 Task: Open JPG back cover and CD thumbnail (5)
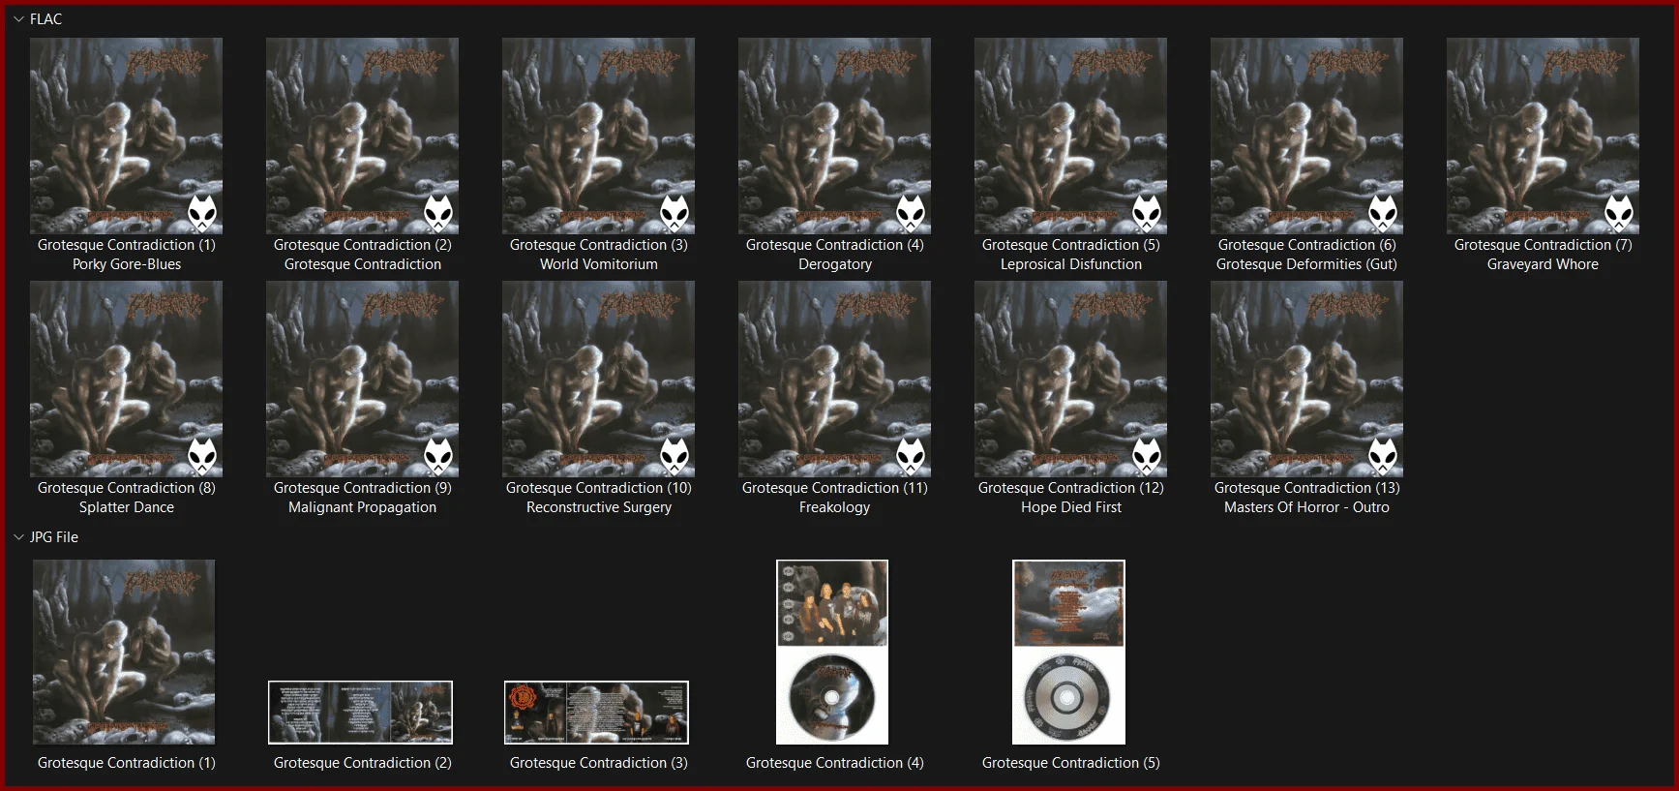(1068, 652)
